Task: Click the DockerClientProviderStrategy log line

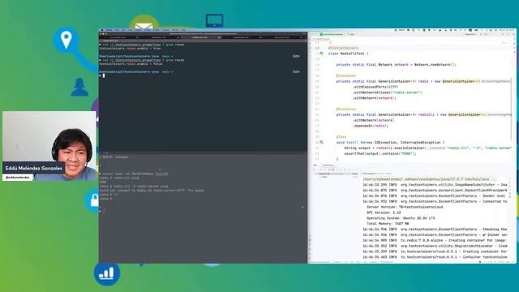Action: (x=435, y=191)
